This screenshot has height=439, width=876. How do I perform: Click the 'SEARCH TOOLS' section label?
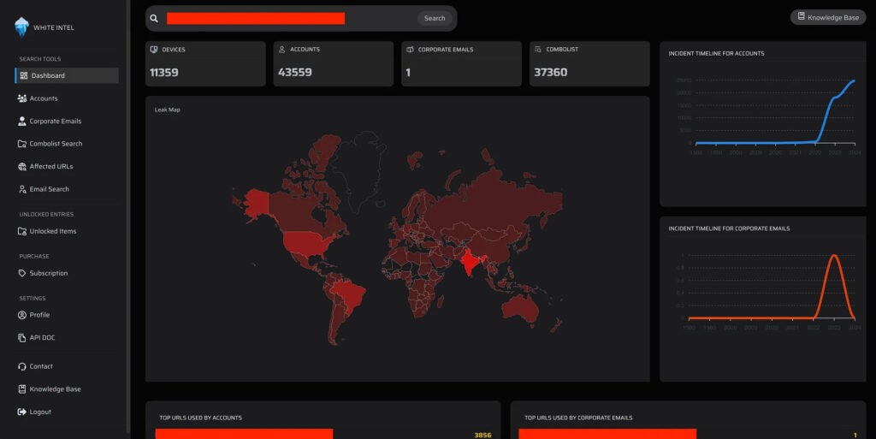(x=40, y=59)
